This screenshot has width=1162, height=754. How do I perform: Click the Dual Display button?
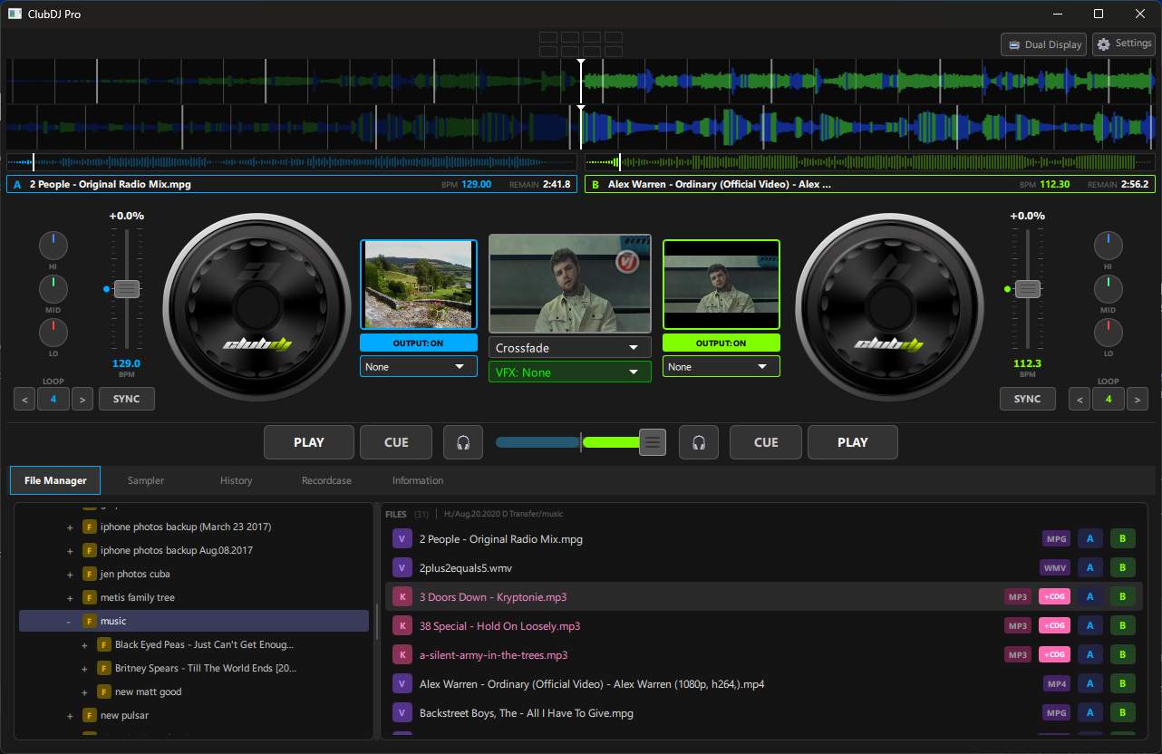pyautogui.click(x=1042, y=43)
